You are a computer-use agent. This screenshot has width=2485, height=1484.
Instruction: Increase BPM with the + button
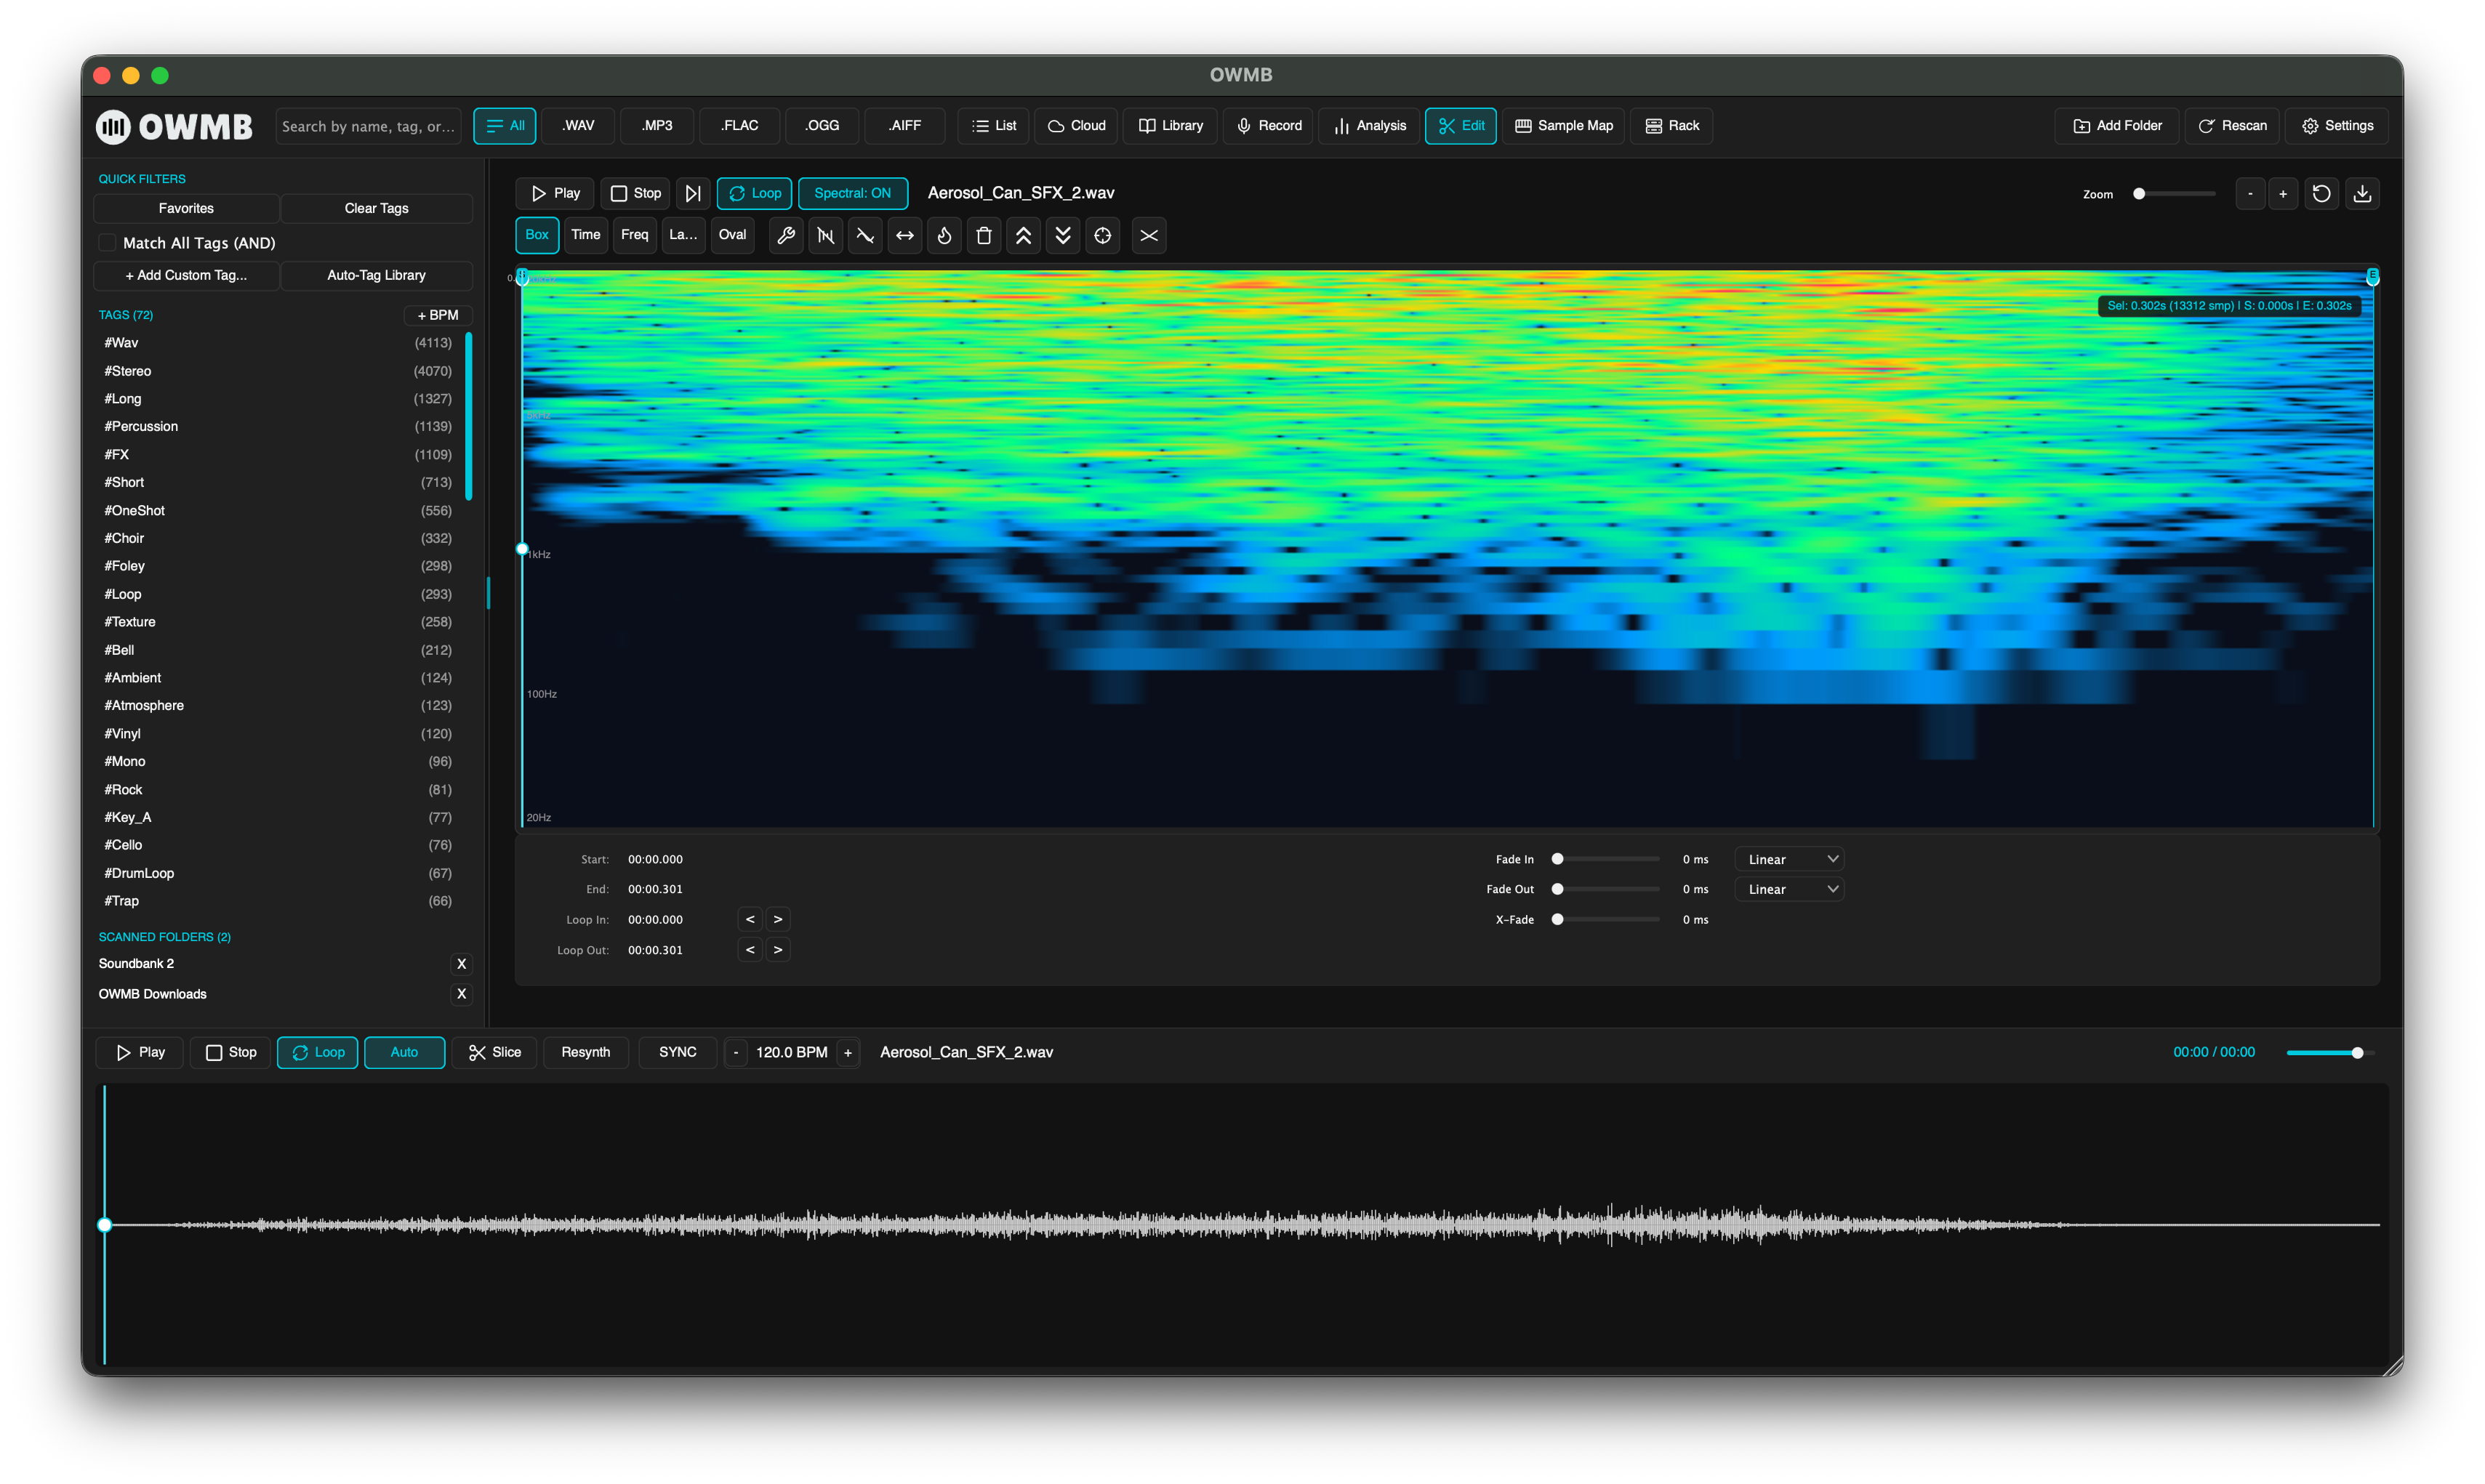tap(847, 1052)
